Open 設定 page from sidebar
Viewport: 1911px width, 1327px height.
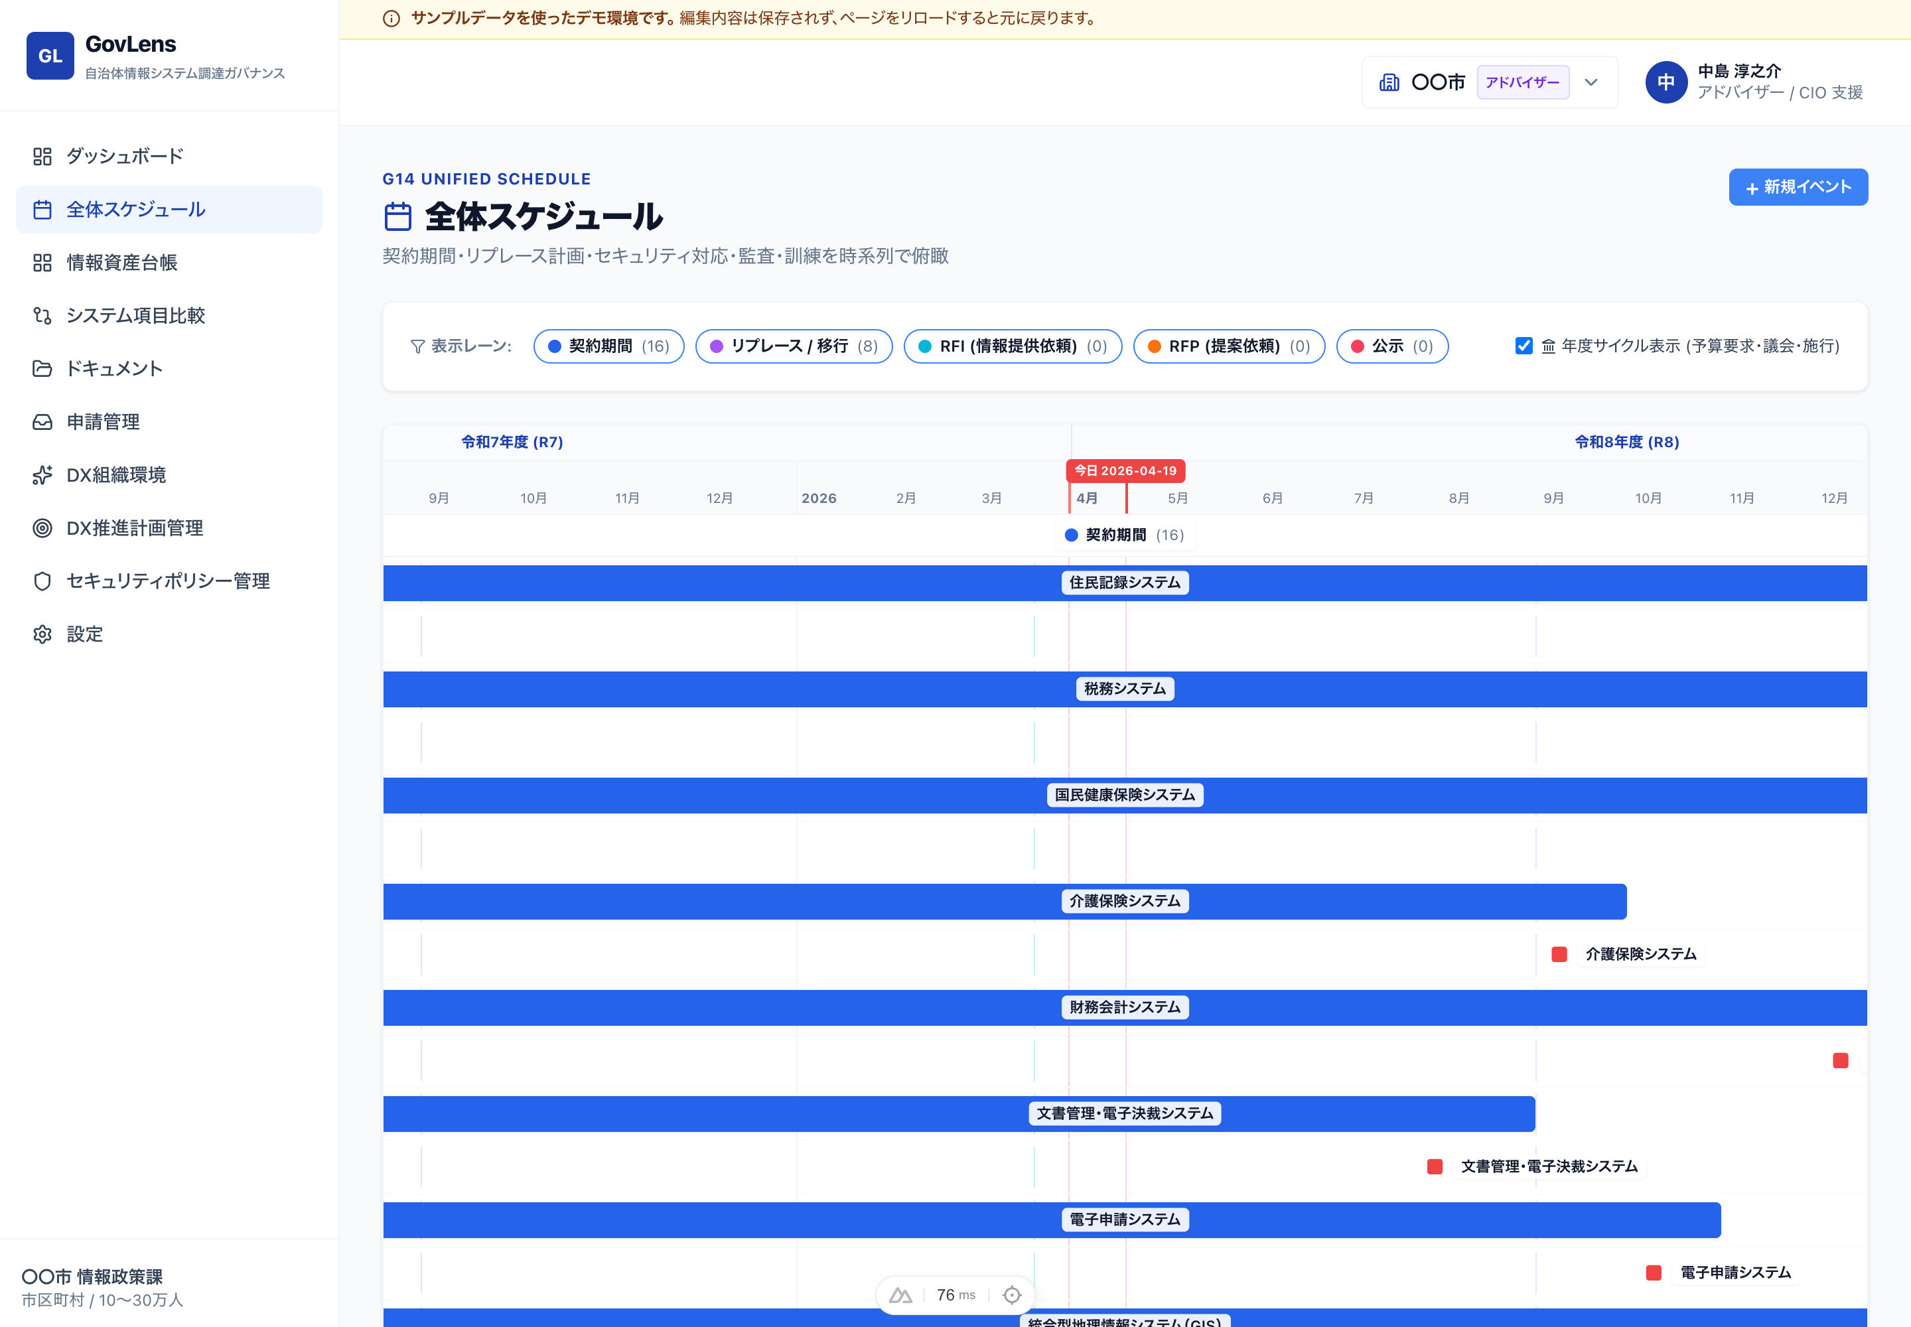point(169,634)
